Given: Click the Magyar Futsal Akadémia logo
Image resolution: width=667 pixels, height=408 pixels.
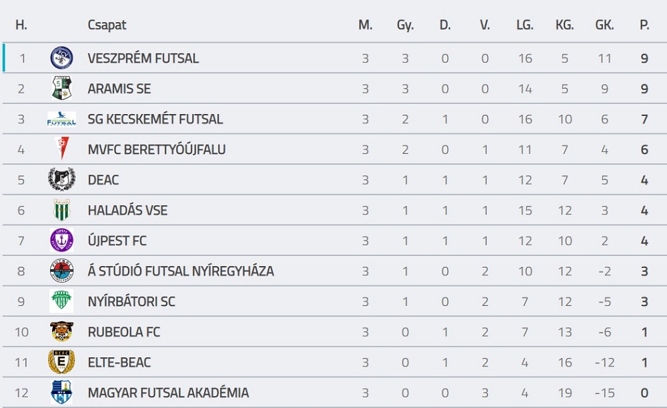Looking at the screenshot, I should click(x=62, y=393).
